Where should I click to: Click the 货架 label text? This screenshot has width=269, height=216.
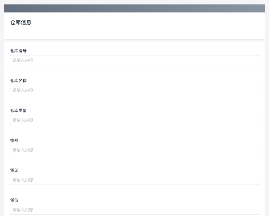[14, 170]
